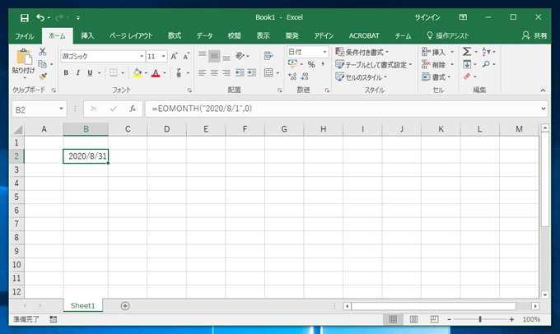The image size is (560, 334).
Task: Switch to Page Layout view in status bar
Action: [x=413, y=319]
